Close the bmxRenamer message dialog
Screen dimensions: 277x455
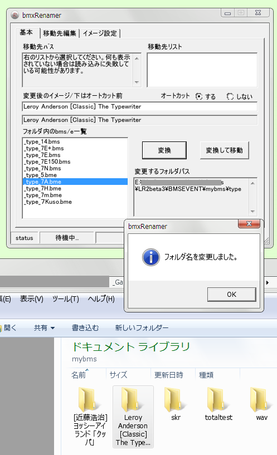(x=249, y=223)
